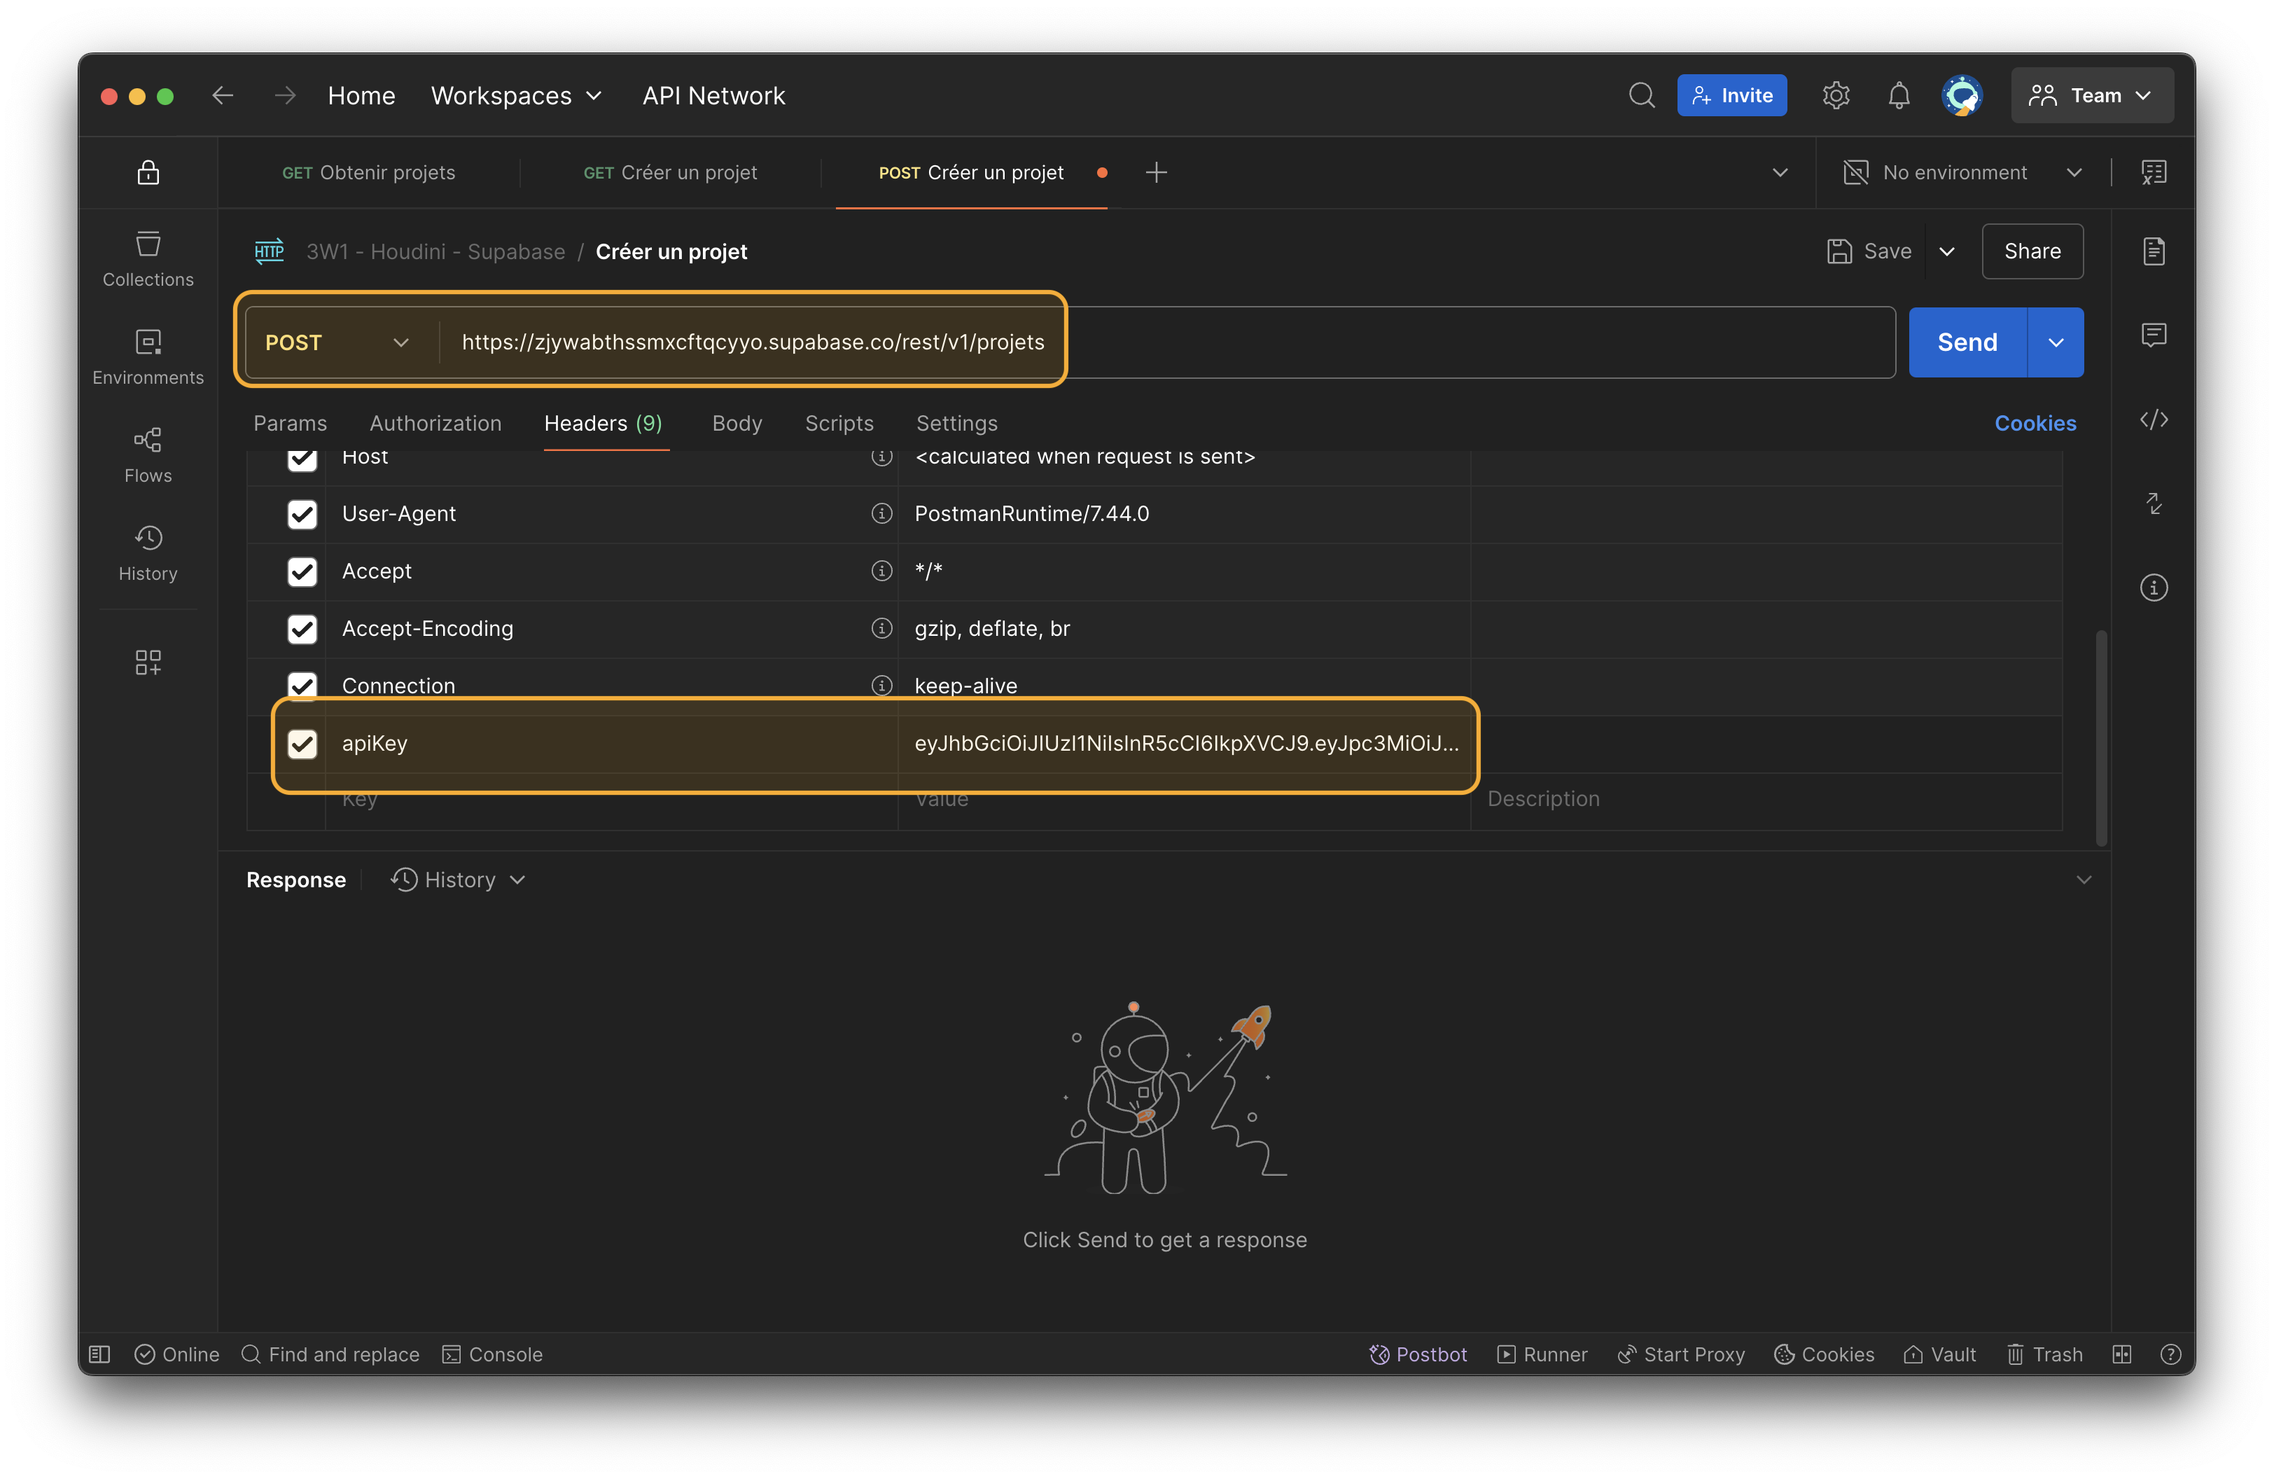Image resolution: width=2274 pixels, height=1479 pixels.
Task: Click the request URL field
Action: [1169, 342]
